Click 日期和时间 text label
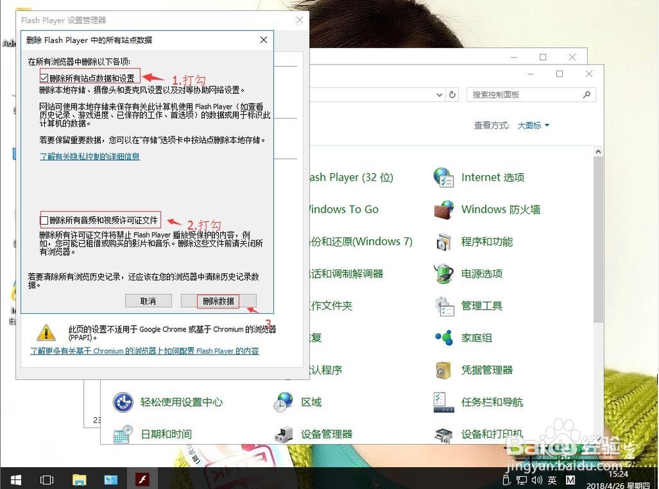The width and height of the screenshot is (659, 489). [166, 434]
